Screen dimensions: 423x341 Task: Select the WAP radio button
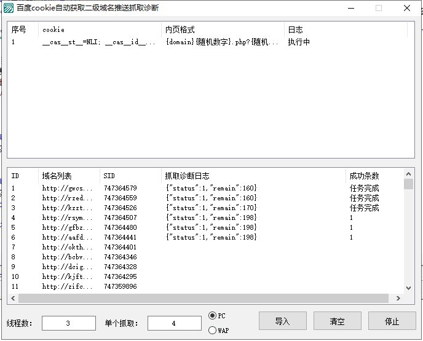[x=212, y=330]
